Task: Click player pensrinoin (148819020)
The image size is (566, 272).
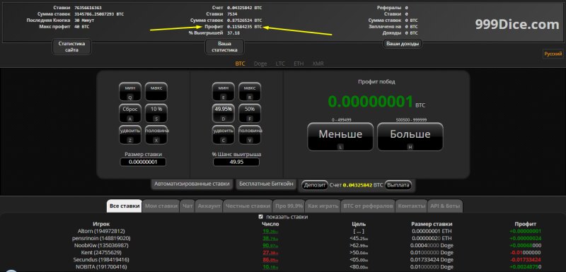Action: click(x=101, y=238)
